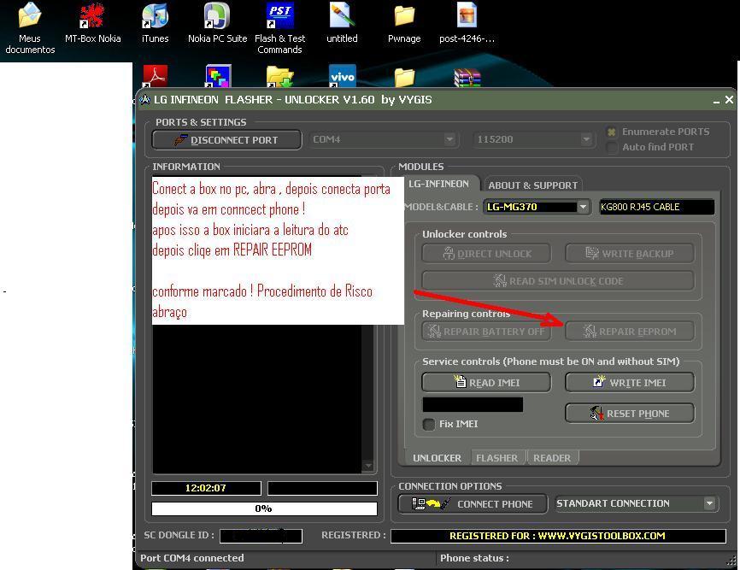Open the Adobe Reader desktop icon

(155, 76)
